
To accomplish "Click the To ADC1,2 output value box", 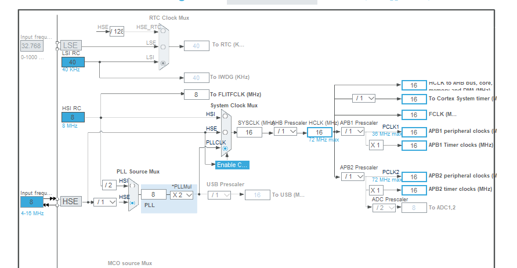I will 414,208.
